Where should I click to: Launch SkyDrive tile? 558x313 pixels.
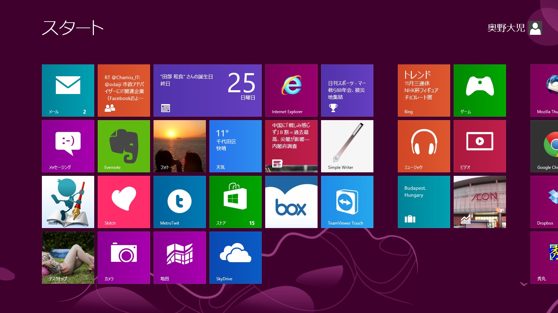pyautogui.click(x=236, y=258)
